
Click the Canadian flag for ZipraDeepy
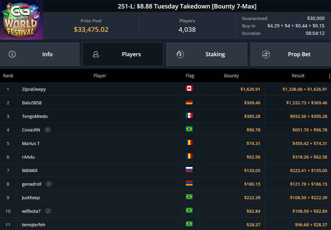coord(189,88)
